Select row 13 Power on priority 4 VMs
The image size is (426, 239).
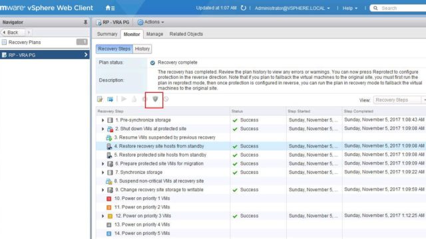(x=261, y=224)
